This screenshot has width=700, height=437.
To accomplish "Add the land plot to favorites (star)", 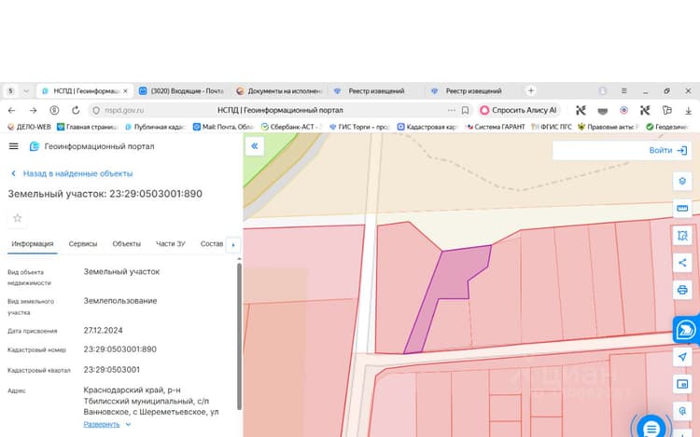I will pyautogui.click(x=18, y=218).
